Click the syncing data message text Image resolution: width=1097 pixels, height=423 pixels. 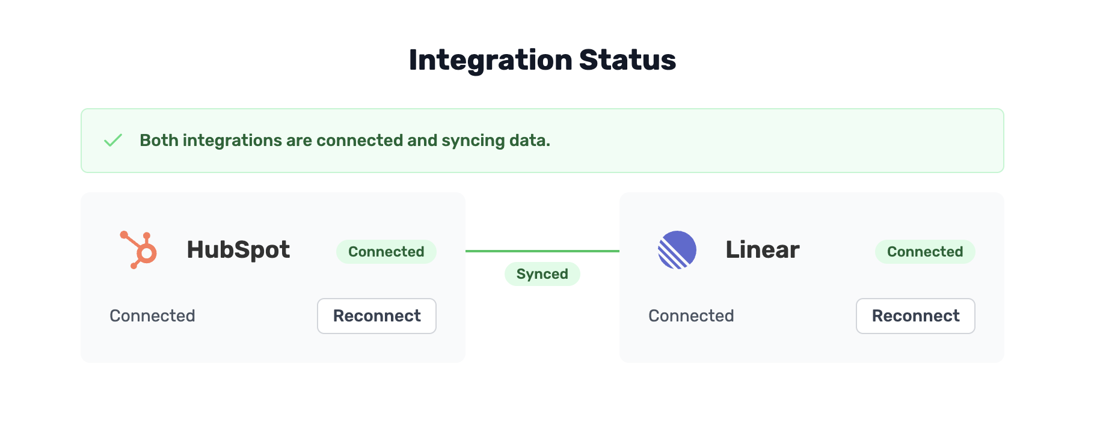[345, 140]
